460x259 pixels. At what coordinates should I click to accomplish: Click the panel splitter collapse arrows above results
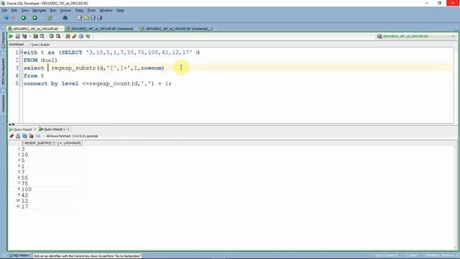[x=11, y=124]
